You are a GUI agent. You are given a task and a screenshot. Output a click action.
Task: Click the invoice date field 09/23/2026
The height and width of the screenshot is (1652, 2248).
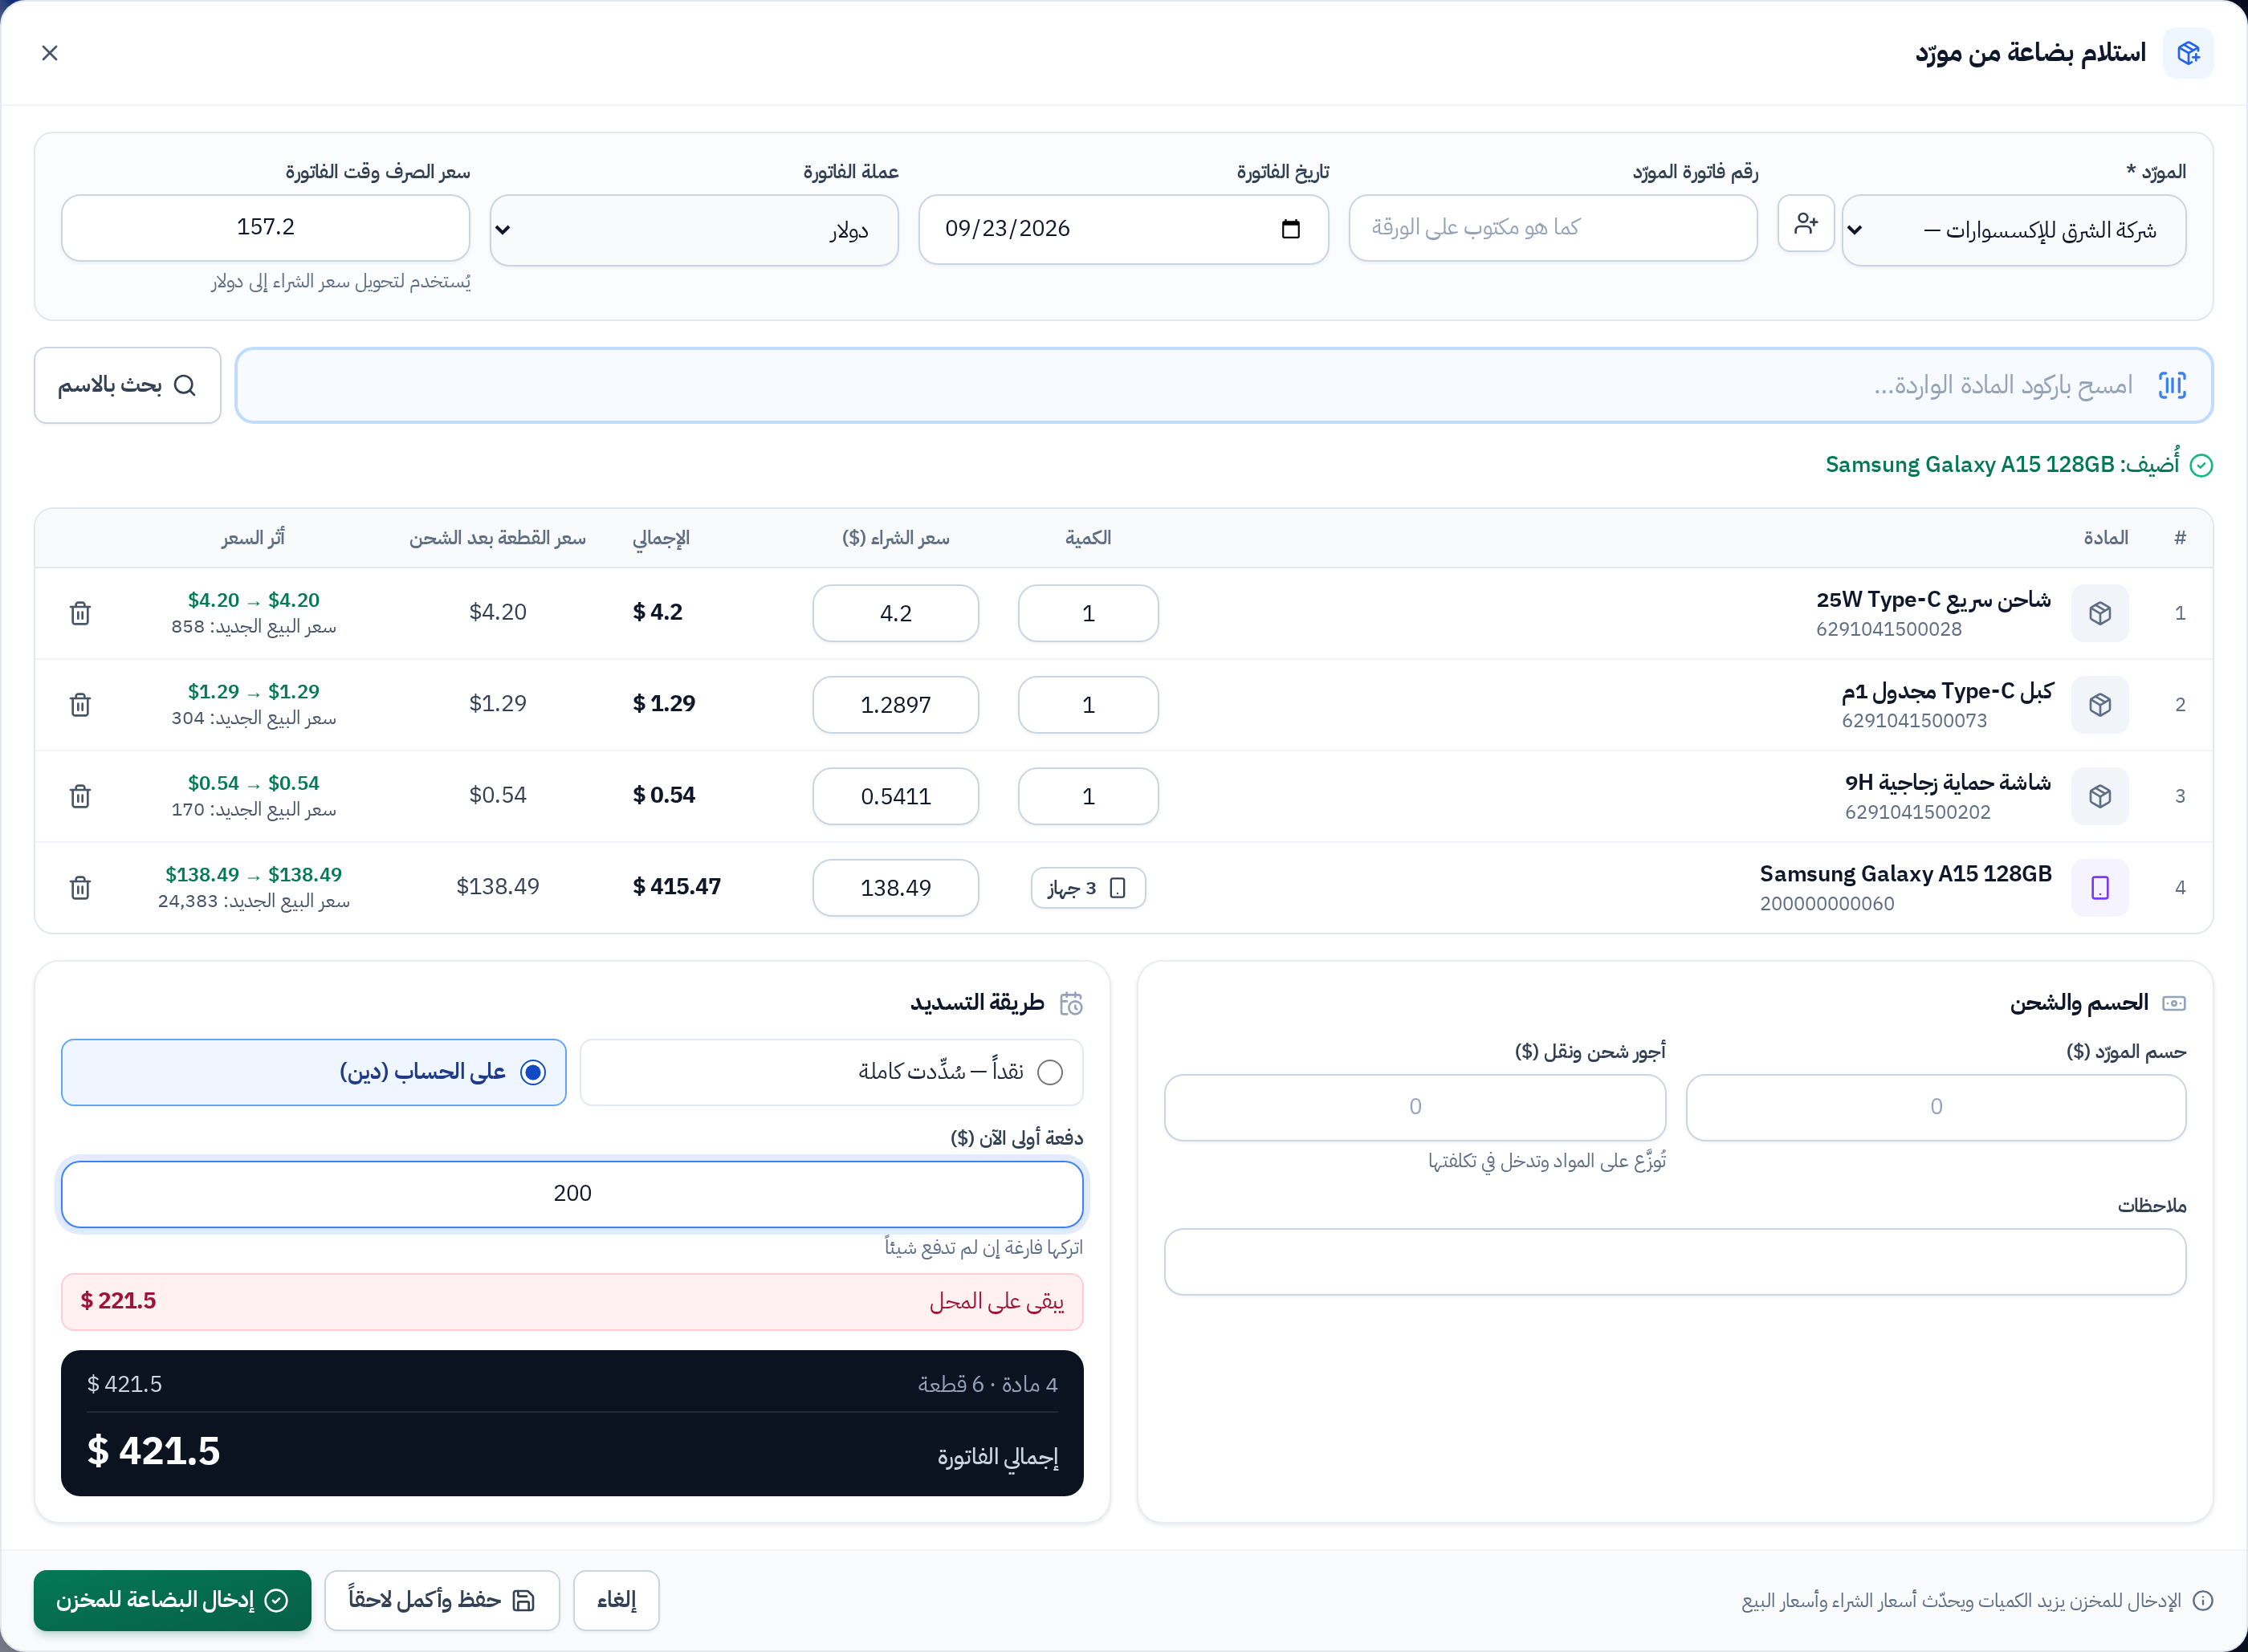tap(1123, 229)
